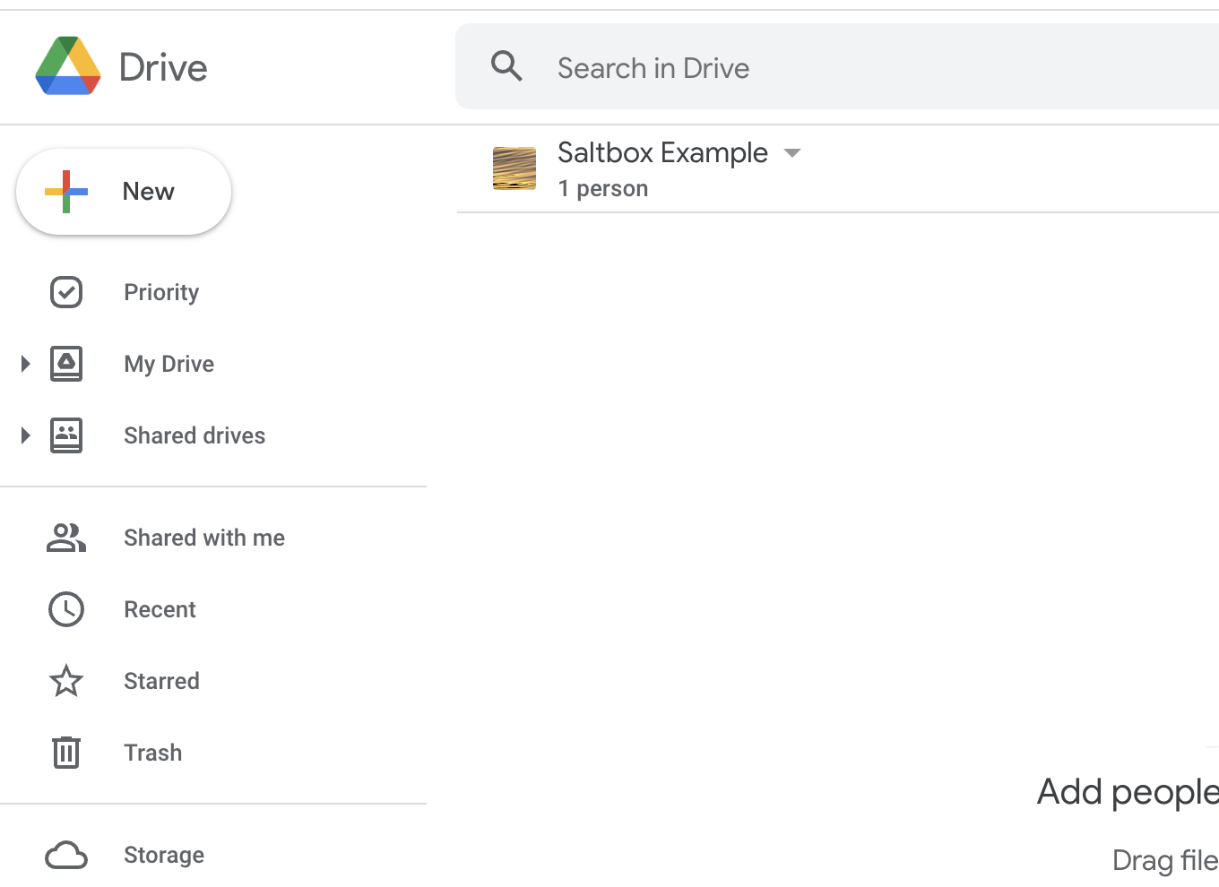Click the Starred star icon
Viewport: 1219px width, 887px height.
[66, 681]
